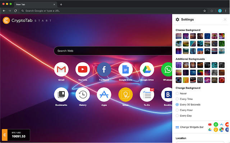
Task: Close the Settings panel
Action: click(x=225, y=20)
